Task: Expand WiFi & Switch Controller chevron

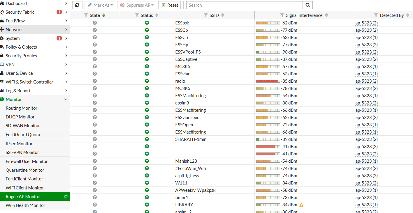Action: 66,82
